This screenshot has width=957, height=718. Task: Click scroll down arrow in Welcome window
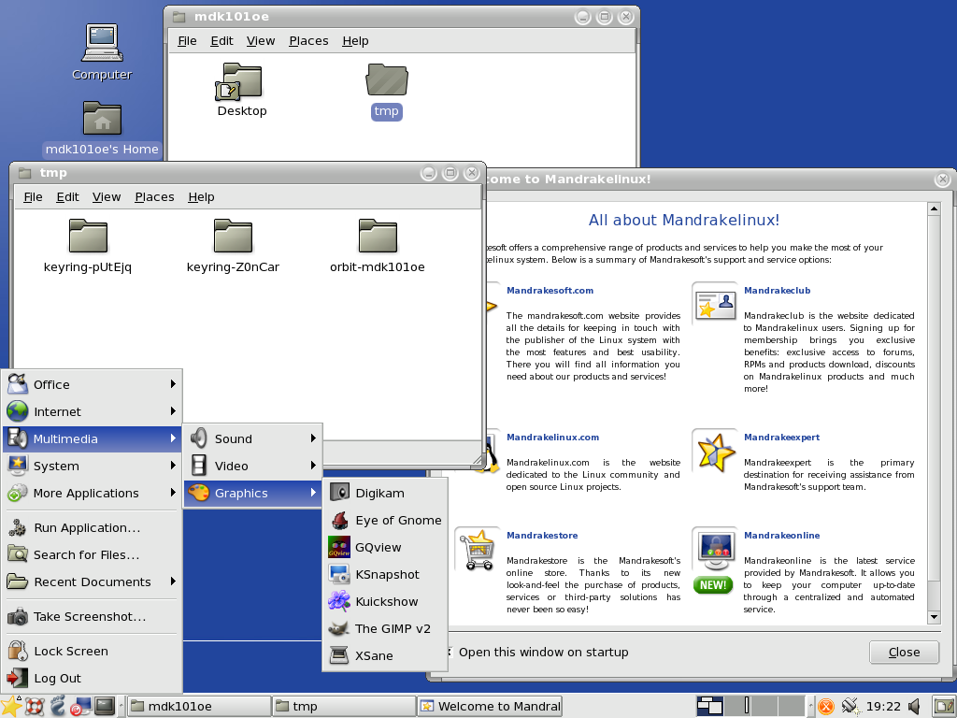click(934, 617)
